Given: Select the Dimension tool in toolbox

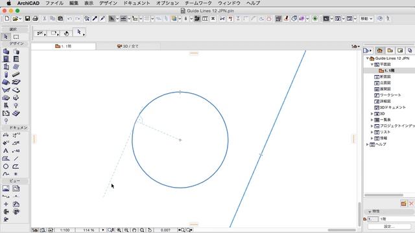Looking at the screenshot, I should click(x=6, y=135).
